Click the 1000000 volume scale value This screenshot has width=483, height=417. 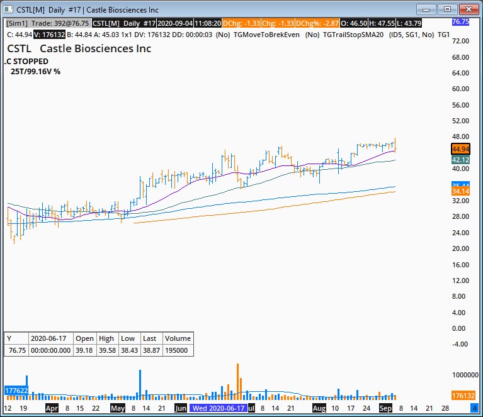465,375
